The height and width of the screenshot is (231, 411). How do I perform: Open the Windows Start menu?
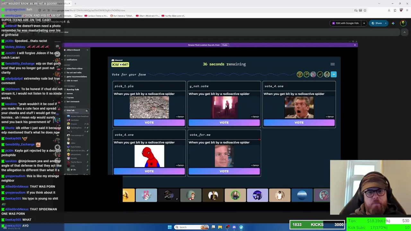tap(170, 227)
